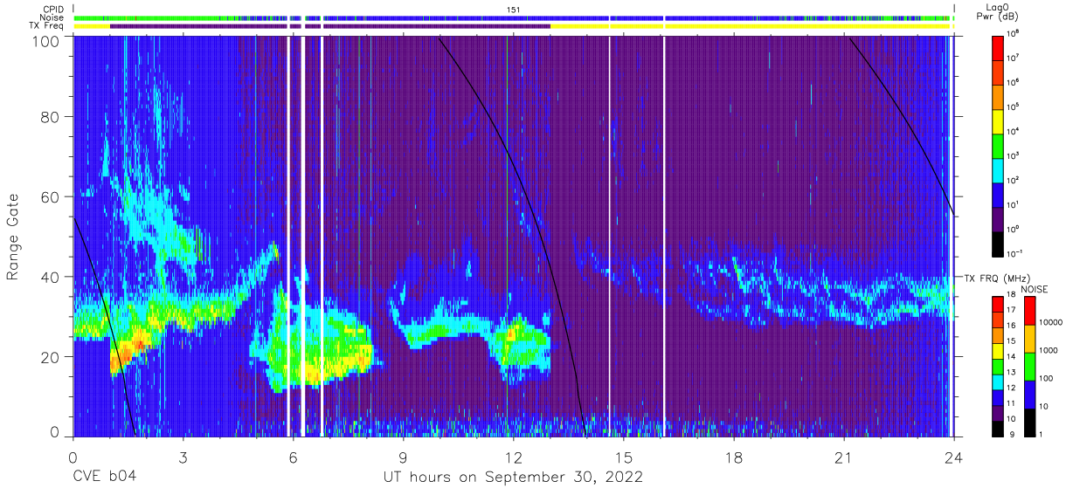
Task: Click the x-axis hour tick label 9
Action: (404, 457)
